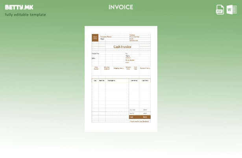Viewport: 242px width, 158px height.
Task: Click the Line Total column header
Action: pos(145,81)
